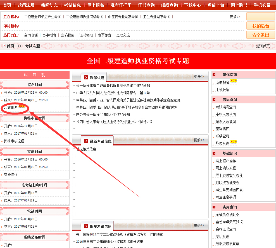Screen dimensions: 276x248
Task: Click the HOT icon beside 我要报名 in 操作指南
Action: pos(234,81)
